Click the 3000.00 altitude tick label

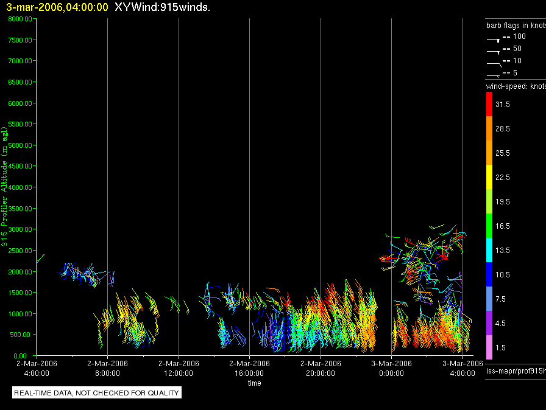tap(20, 229)
